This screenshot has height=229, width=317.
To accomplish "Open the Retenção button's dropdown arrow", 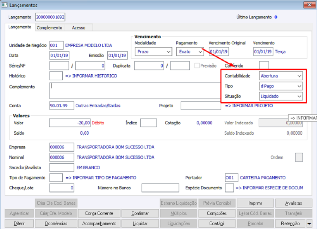I will (x=309, y=223).
